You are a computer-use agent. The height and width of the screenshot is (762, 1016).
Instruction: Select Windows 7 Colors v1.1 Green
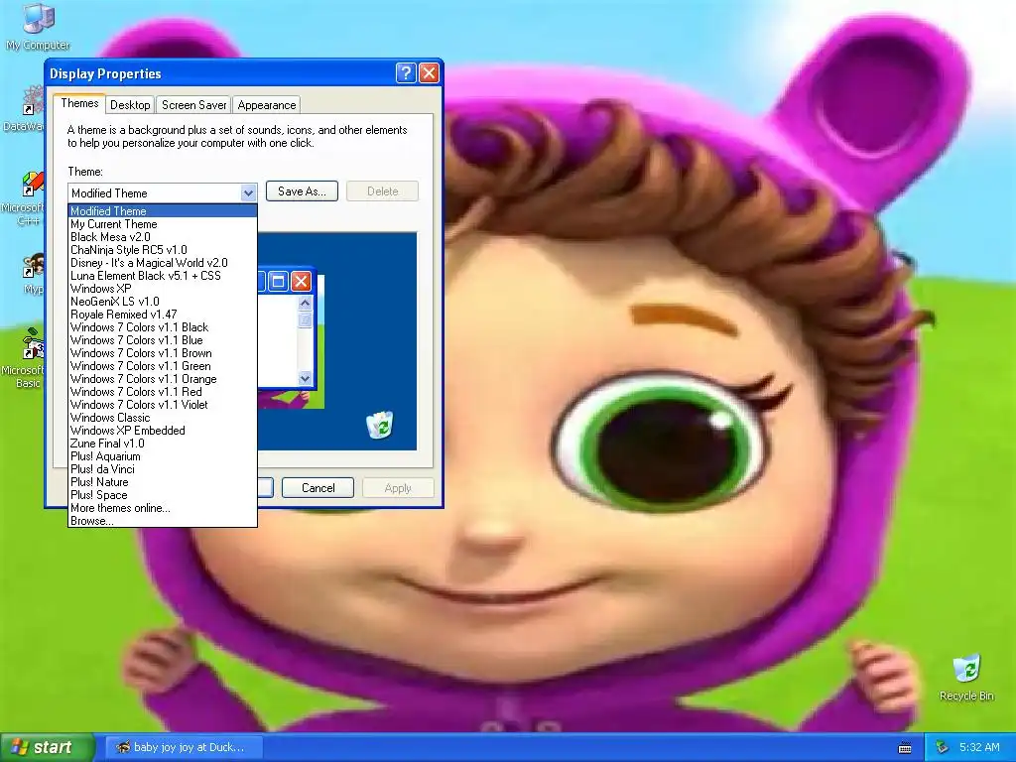163,366
